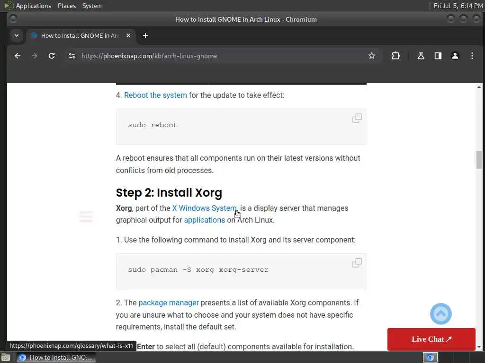Copy the 'sudo reboot' command

pos(357,118)
